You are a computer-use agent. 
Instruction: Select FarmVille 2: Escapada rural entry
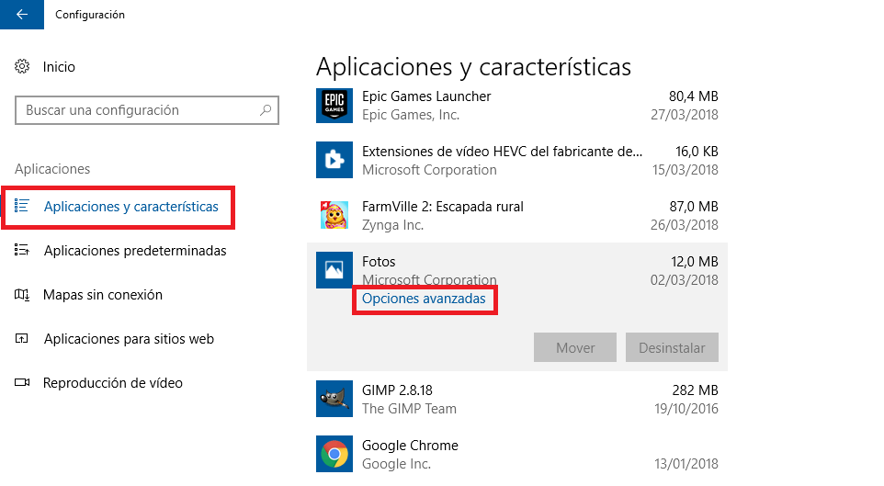tap(443, 207)
